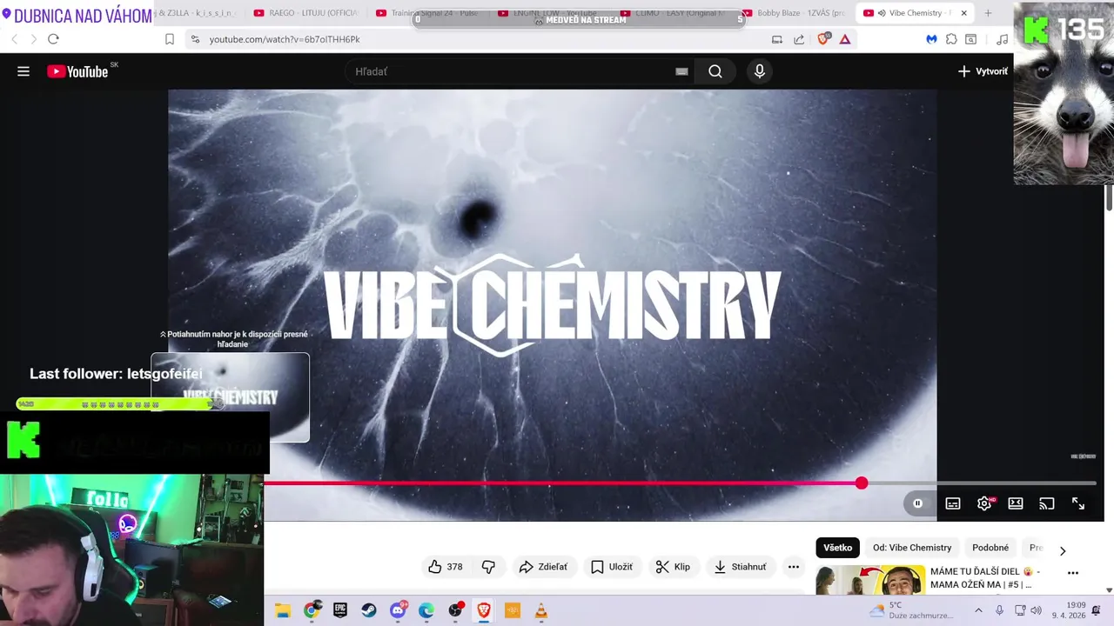The image size is (1114, 626).
Task: Share video with Zdieľať button
Action: [543, 567]
